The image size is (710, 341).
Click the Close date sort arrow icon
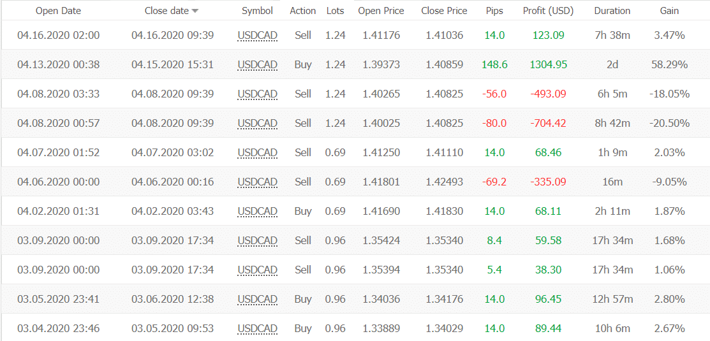coord(195,11)
